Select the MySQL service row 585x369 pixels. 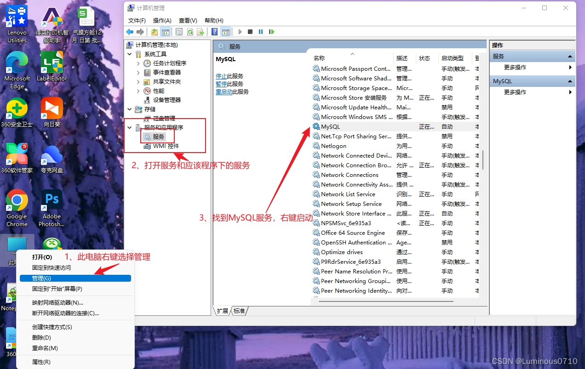396,126
